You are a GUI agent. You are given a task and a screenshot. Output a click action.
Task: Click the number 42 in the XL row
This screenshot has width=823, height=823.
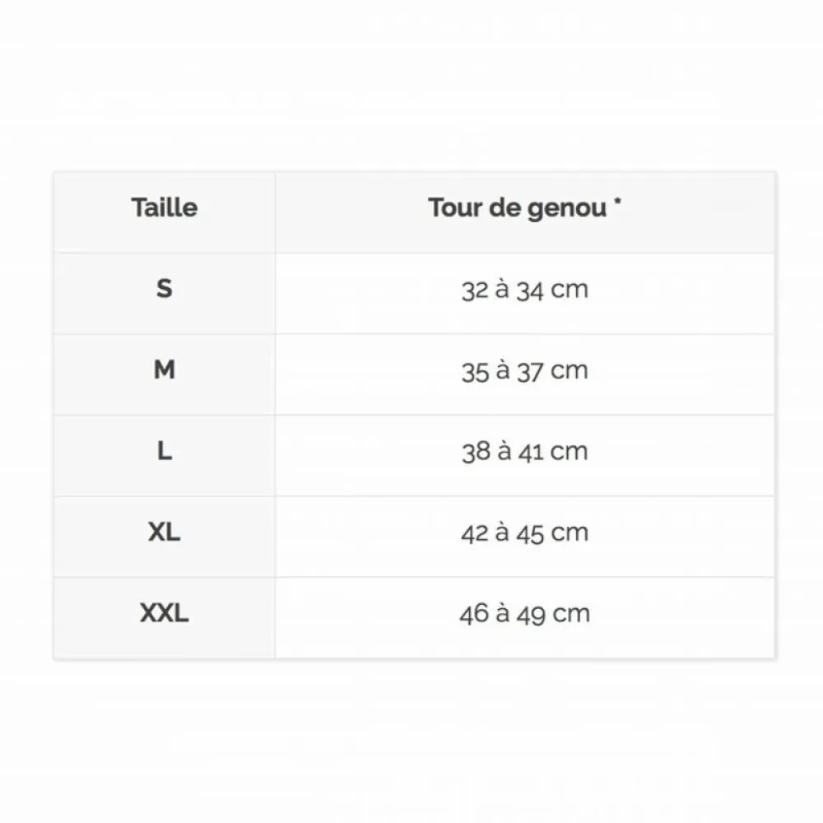(x=475, y=533)
